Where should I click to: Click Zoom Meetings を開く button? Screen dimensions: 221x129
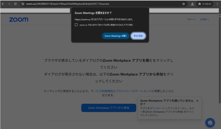(x=116, y=36)
